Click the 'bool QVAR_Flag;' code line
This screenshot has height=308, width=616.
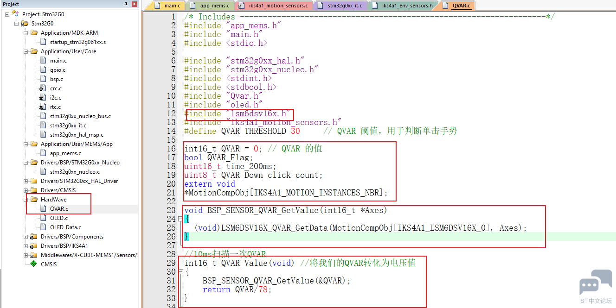pos(219,157)
